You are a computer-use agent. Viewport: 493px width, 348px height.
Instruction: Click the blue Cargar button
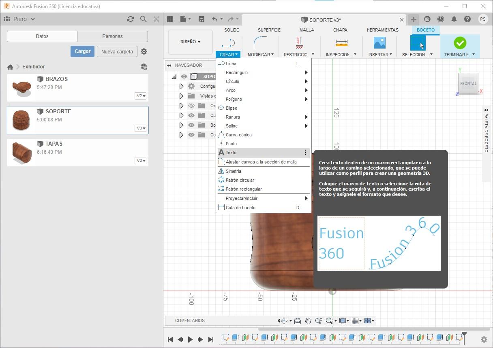(x=82, y=51)
